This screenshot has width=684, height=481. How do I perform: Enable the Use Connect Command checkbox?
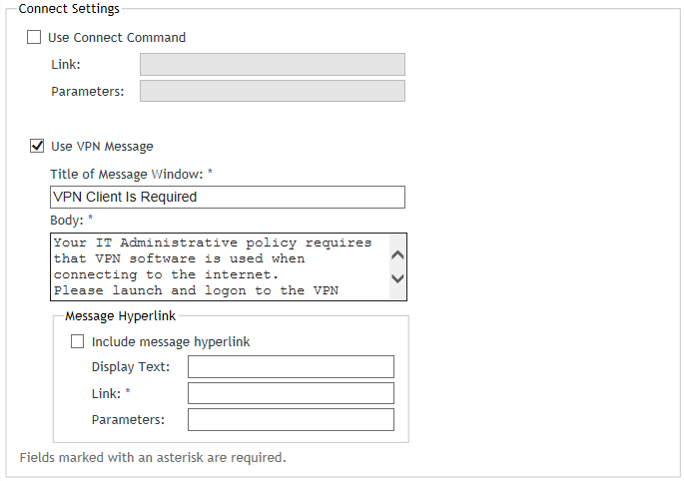tap(34, 37)
